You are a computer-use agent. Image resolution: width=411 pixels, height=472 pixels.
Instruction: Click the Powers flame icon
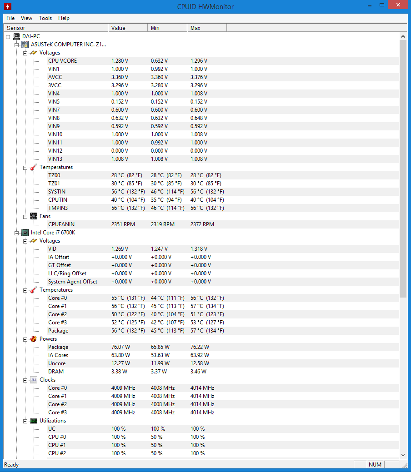34,339
